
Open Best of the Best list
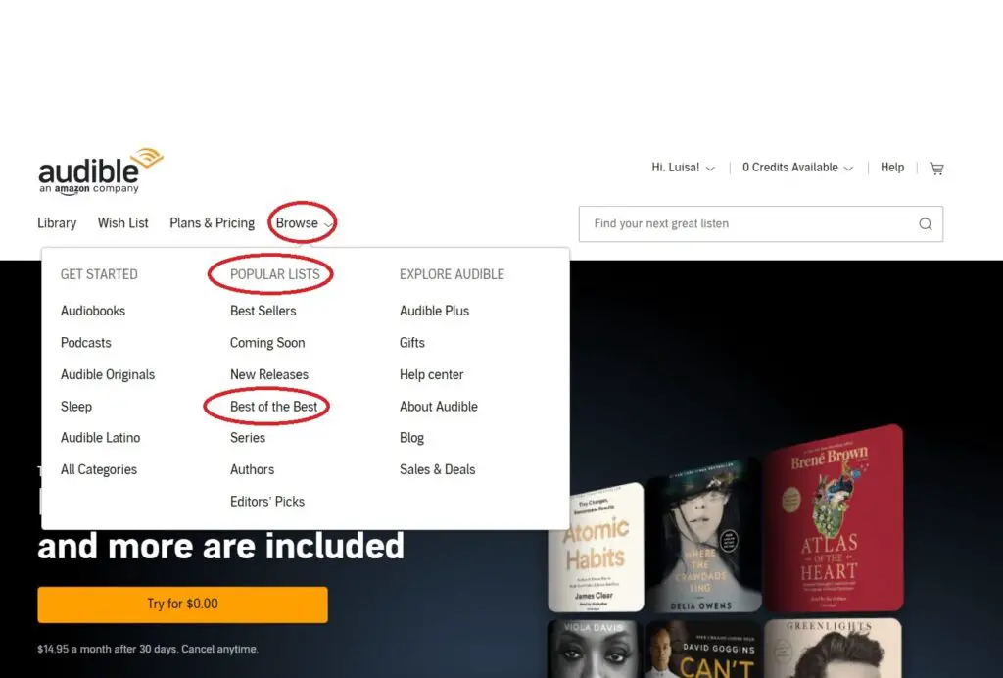click(x=274, y=407)
